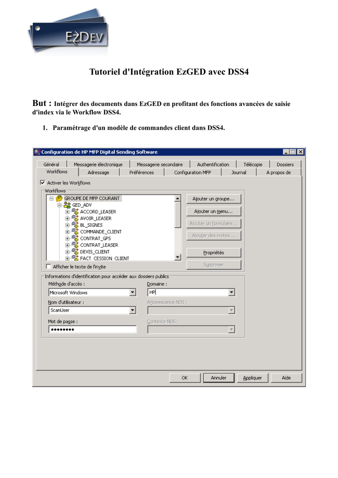Click the CONTRAT_GPS workflow icon
Image resolution: width=338 pixels, height=478 pixels.
[x=75, y=239]
